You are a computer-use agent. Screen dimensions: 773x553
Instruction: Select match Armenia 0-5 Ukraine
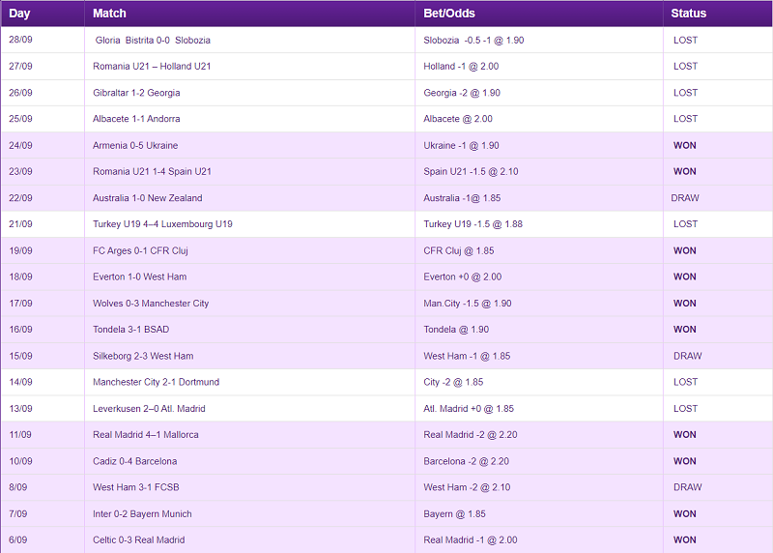(x=135, y=146)
